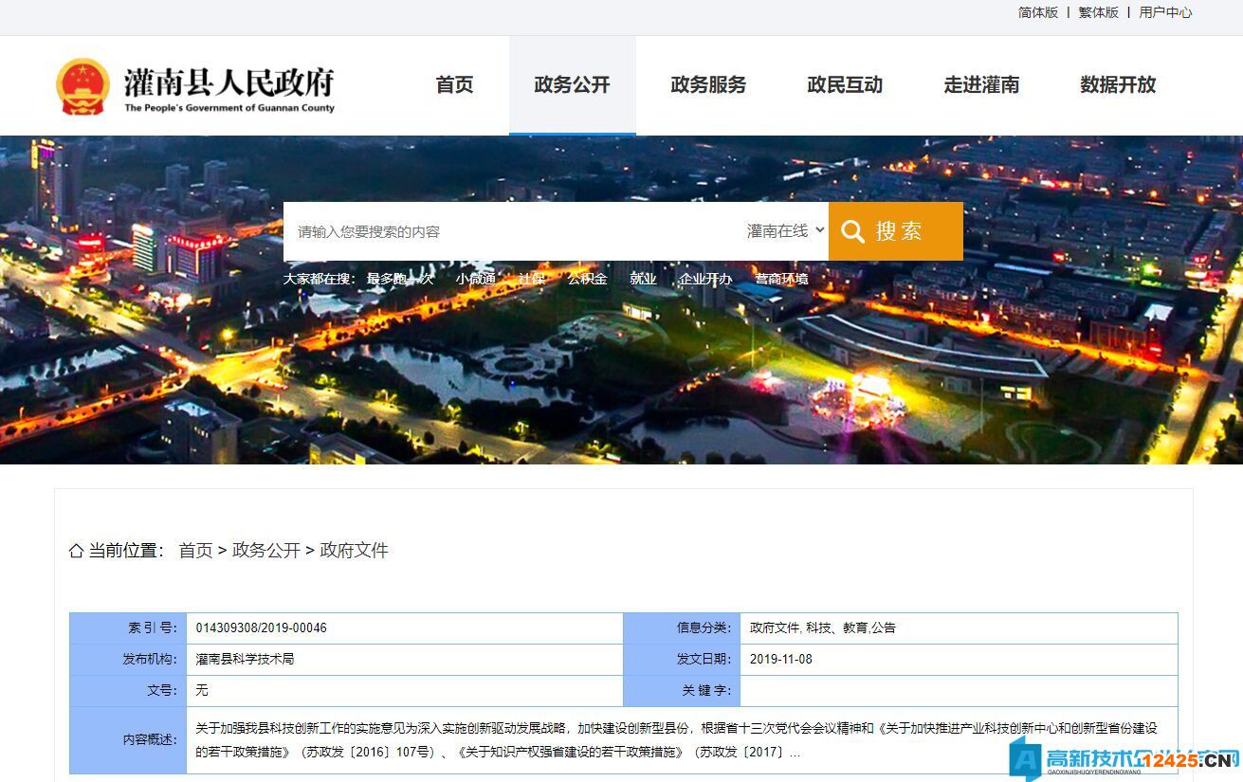Click the home icon in the breadcrumb
The image size is (1243, 782).
click(x=75, y=550)
